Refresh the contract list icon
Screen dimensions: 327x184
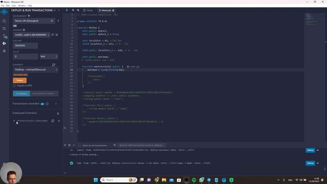(54, 65)
